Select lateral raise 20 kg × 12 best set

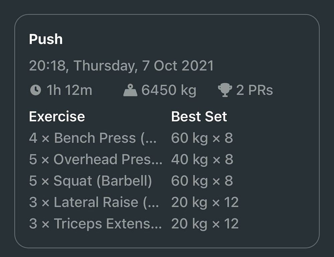[x=205, y=202]
